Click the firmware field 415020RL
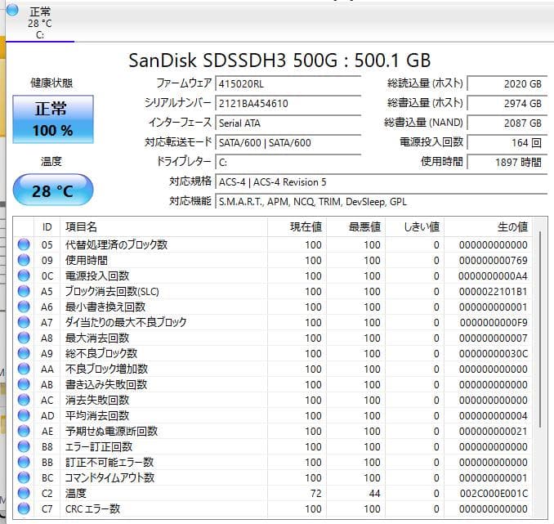 [288, 84]
